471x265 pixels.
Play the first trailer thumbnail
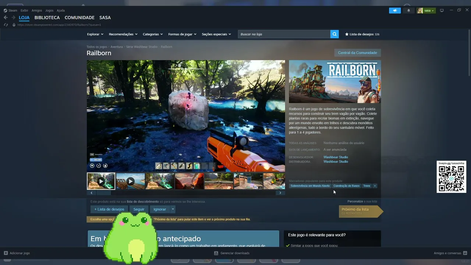[101, 181]
